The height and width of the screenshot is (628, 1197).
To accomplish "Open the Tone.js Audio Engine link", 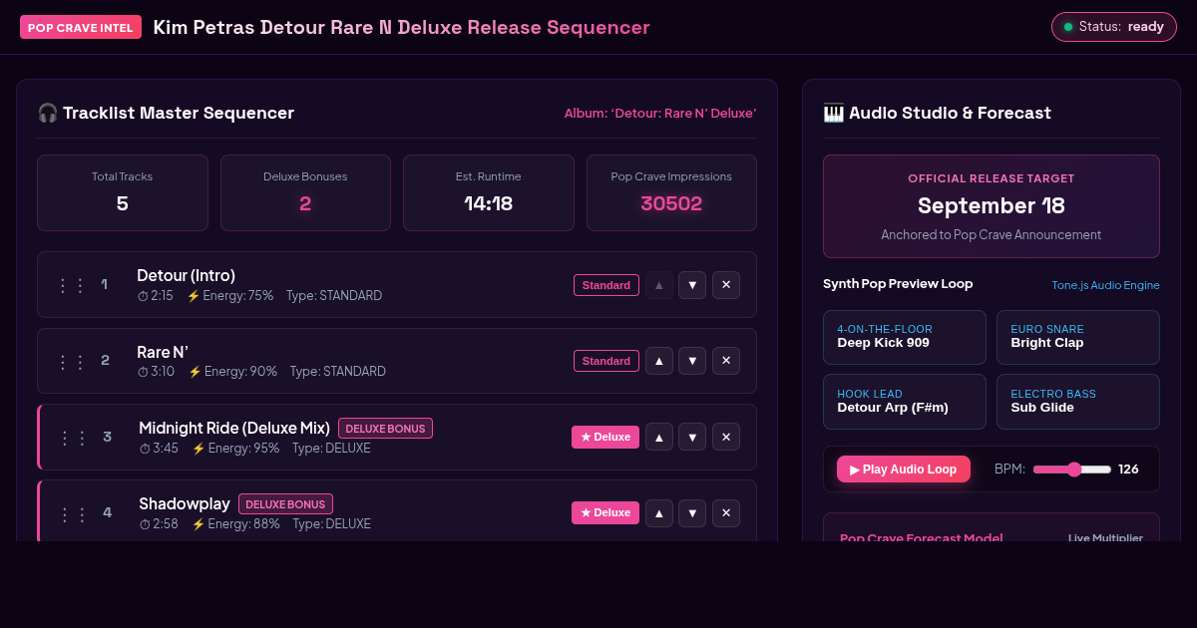I will point(1105,285).
